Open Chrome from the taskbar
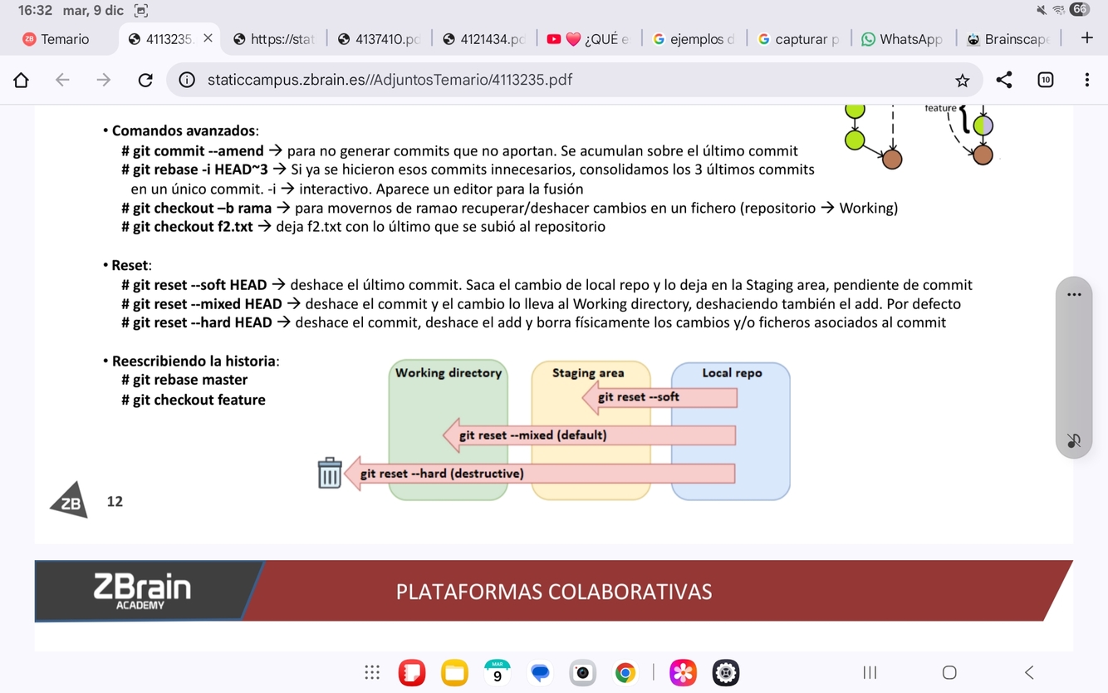 tap(625, 672)
